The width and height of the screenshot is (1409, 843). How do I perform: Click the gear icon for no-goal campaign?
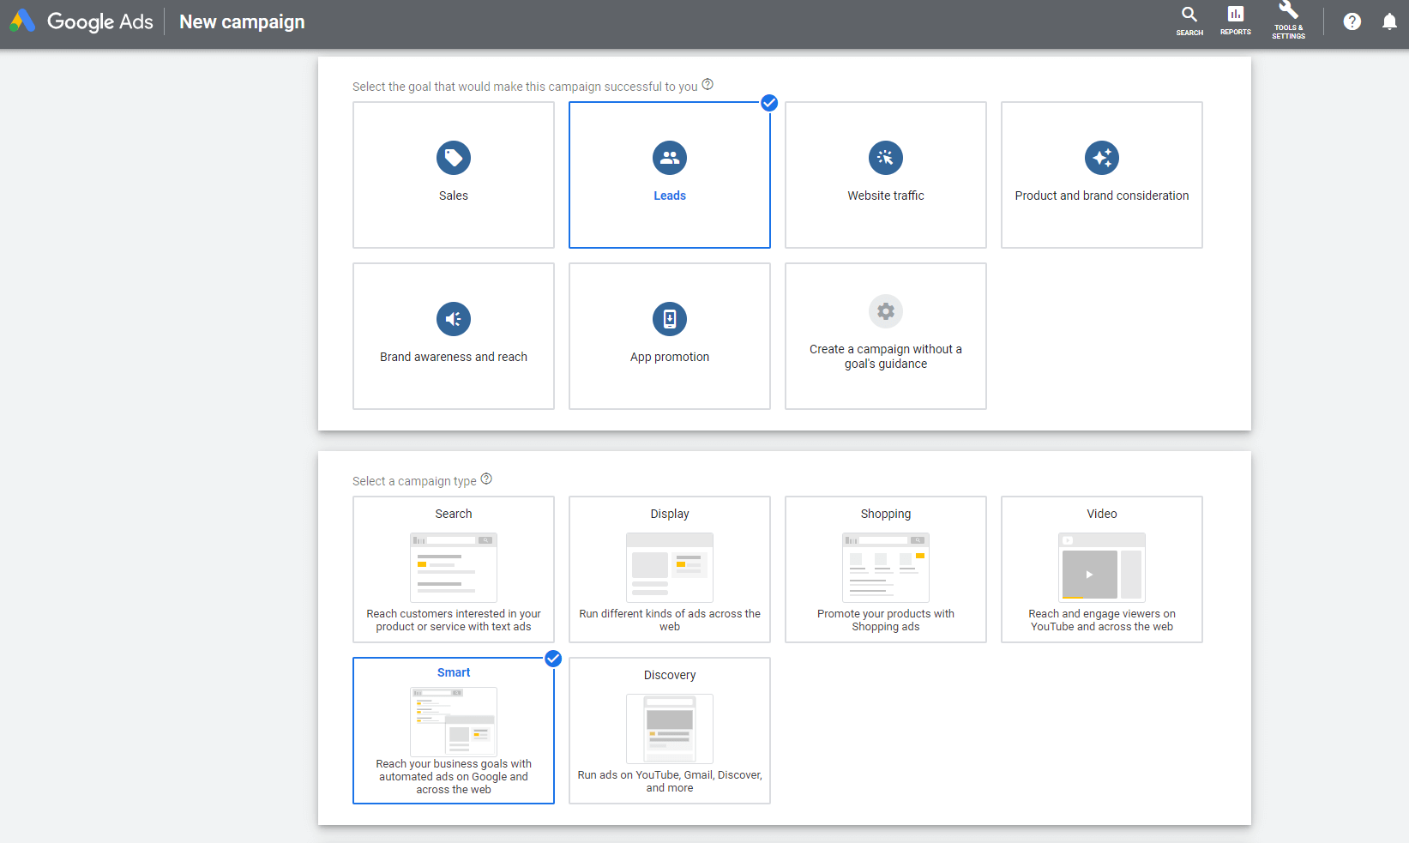click(x=886, y=311)
